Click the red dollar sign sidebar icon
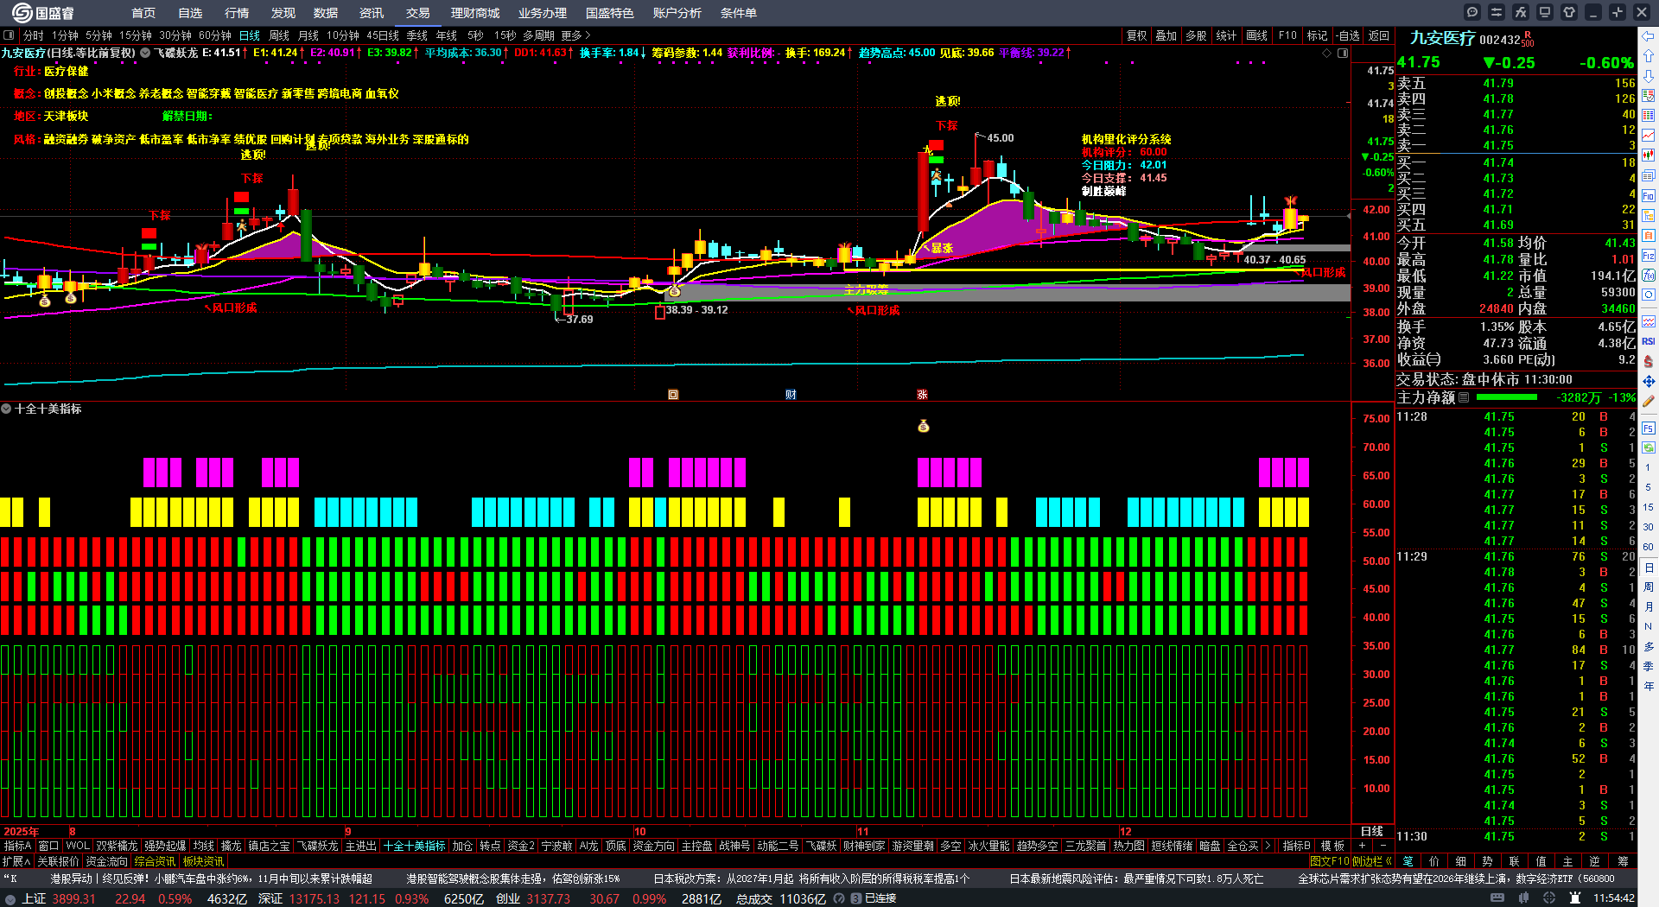 pyautogui.click(x=1649, y=361)
